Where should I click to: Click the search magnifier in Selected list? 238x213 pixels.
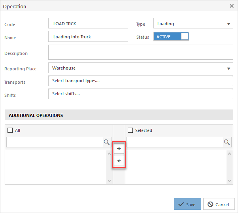pos(227,142)
